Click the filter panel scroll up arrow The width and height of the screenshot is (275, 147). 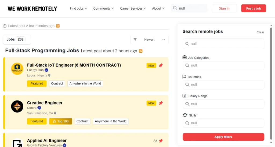(x=271, y=26)
